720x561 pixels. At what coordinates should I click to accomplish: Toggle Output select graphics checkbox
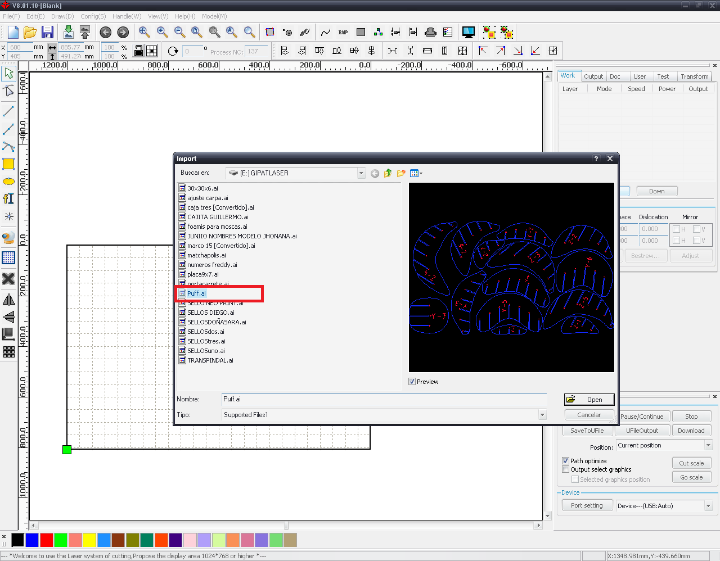point(566,469)
